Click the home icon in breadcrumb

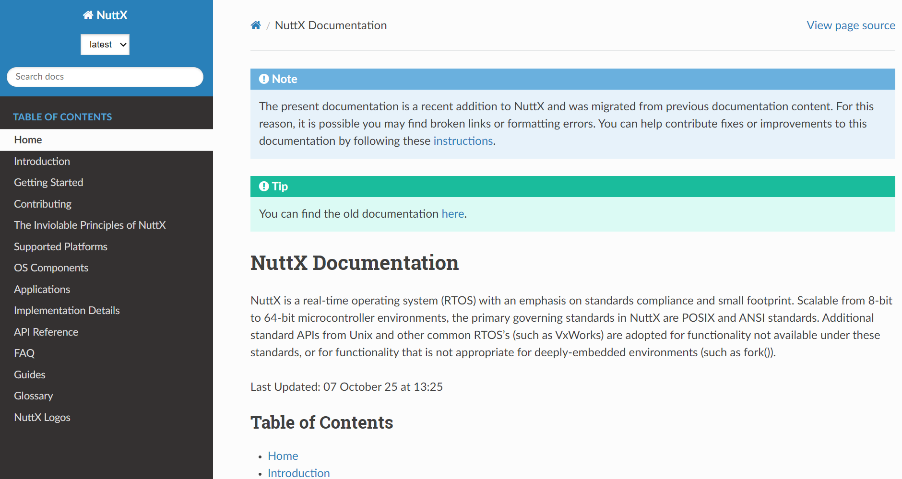coord(256,25)
